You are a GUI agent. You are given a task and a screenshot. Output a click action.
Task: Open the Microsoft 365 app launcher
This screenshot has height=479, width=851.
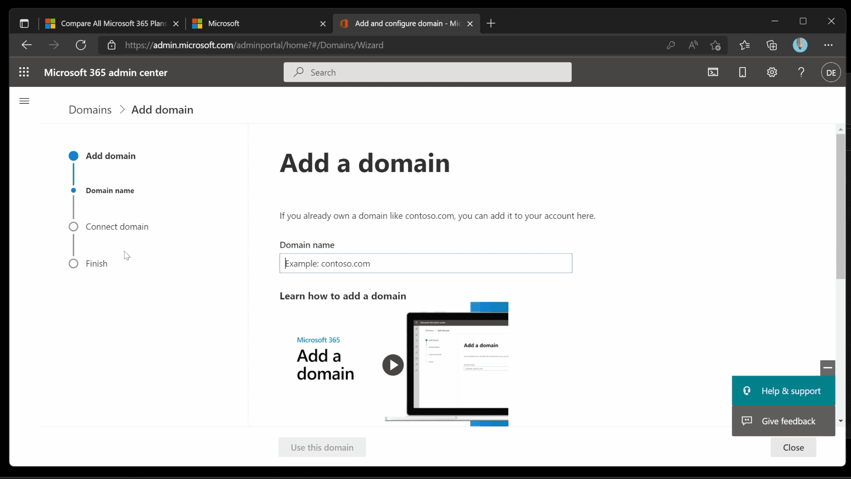[x=24, y=72]
